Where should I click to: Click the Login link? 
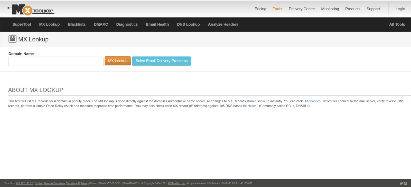(400, 9)
